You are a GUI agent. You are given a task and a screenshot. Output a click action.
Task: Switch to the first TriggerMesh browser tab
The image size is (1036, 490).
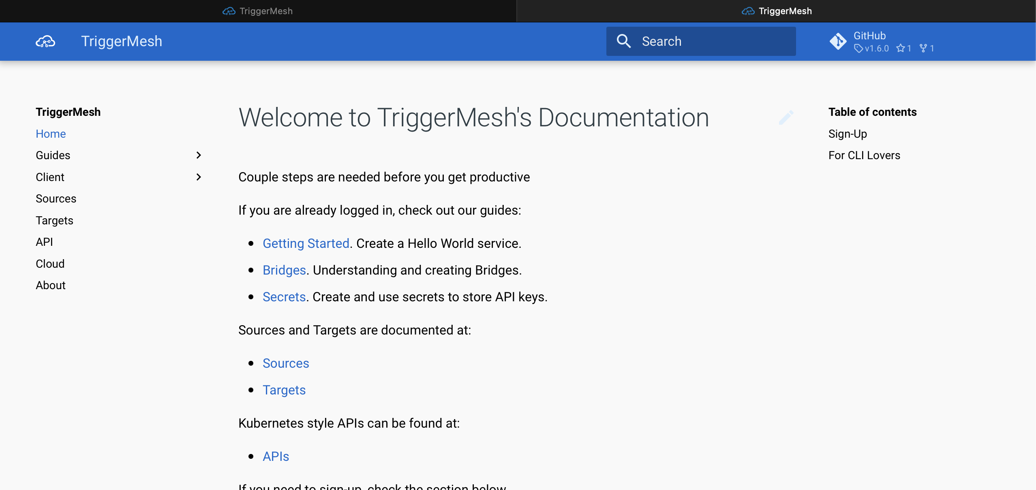coord(258,11)
